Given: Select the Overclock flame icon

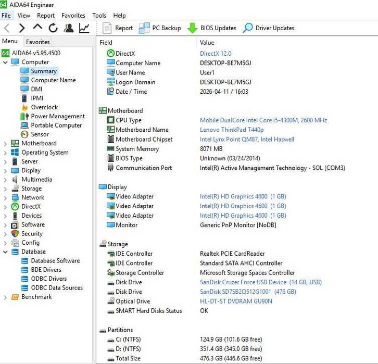Looking at the screenshot, I should (24, 107).
